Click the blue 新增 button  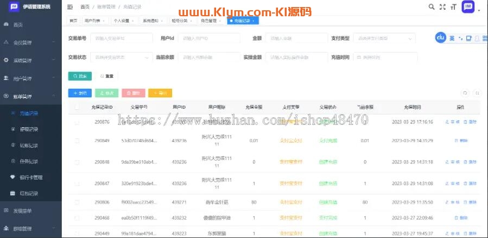[80, 93]
